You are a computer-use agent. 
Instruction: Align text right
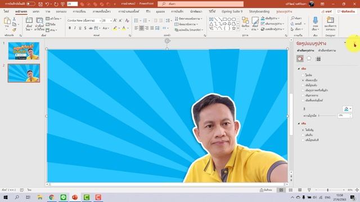147,28
